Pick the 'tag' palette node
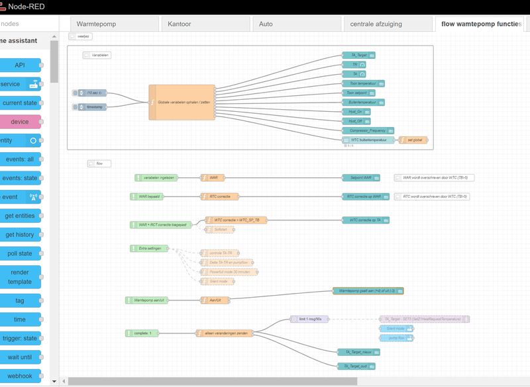The image size is (530, 387). (20, 300)
